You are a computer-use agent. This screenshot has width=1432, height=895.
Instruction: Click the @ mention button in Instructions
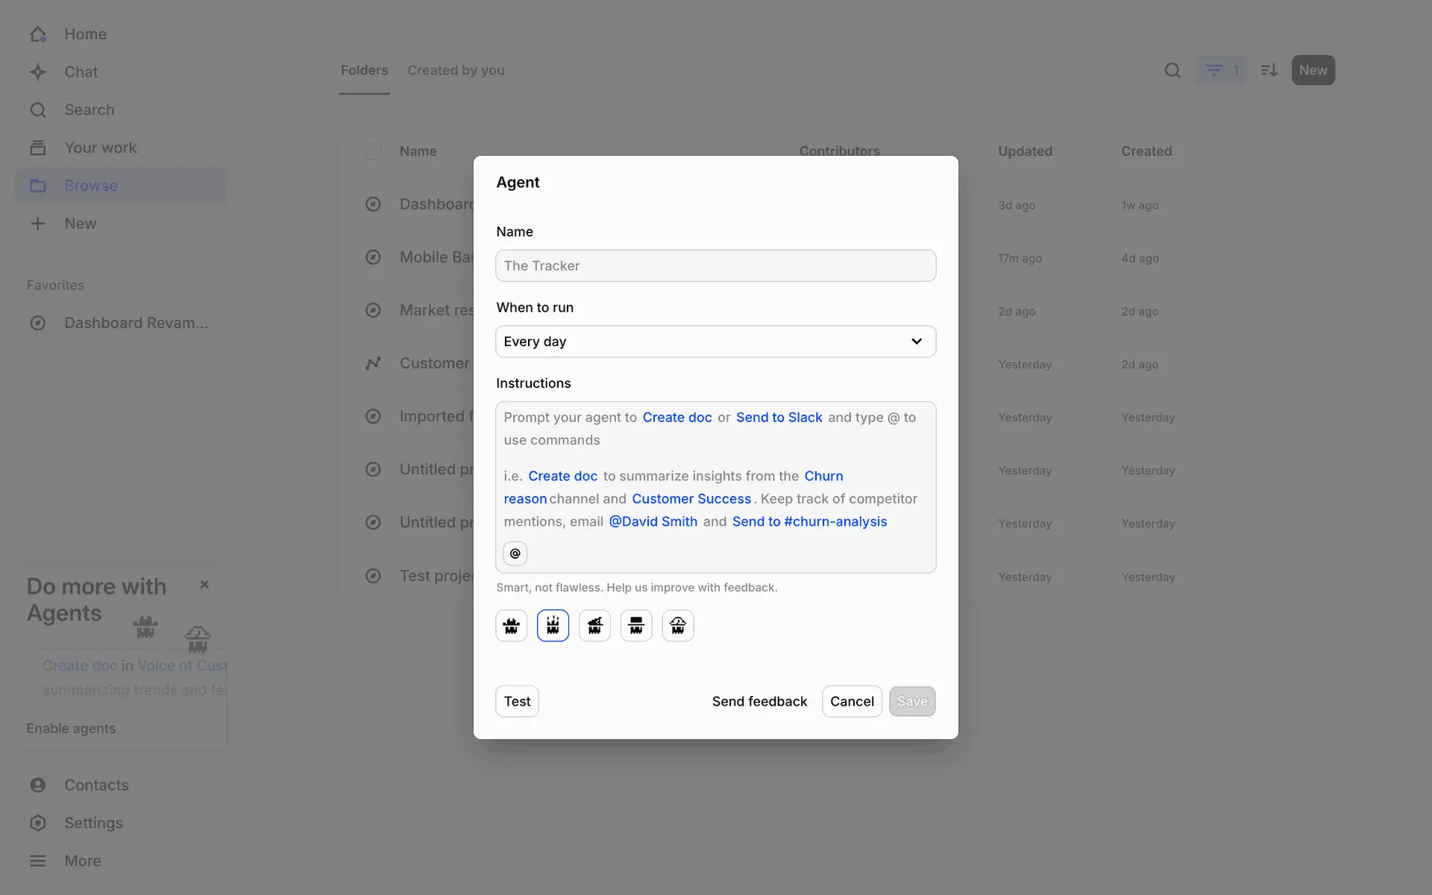pyautogui.click(x=515, y=553)
